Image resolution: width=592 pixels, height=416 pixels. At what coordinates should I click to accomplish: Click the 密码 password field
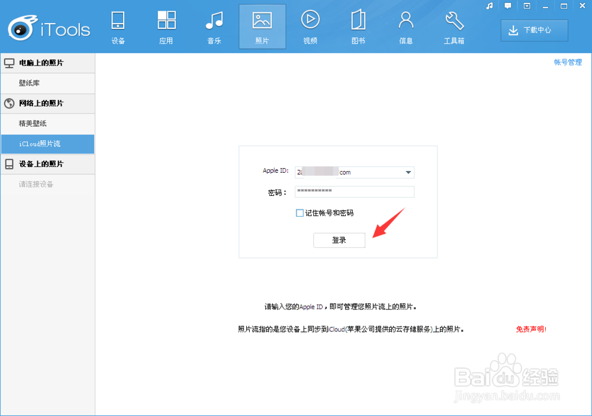pos(354,192)
